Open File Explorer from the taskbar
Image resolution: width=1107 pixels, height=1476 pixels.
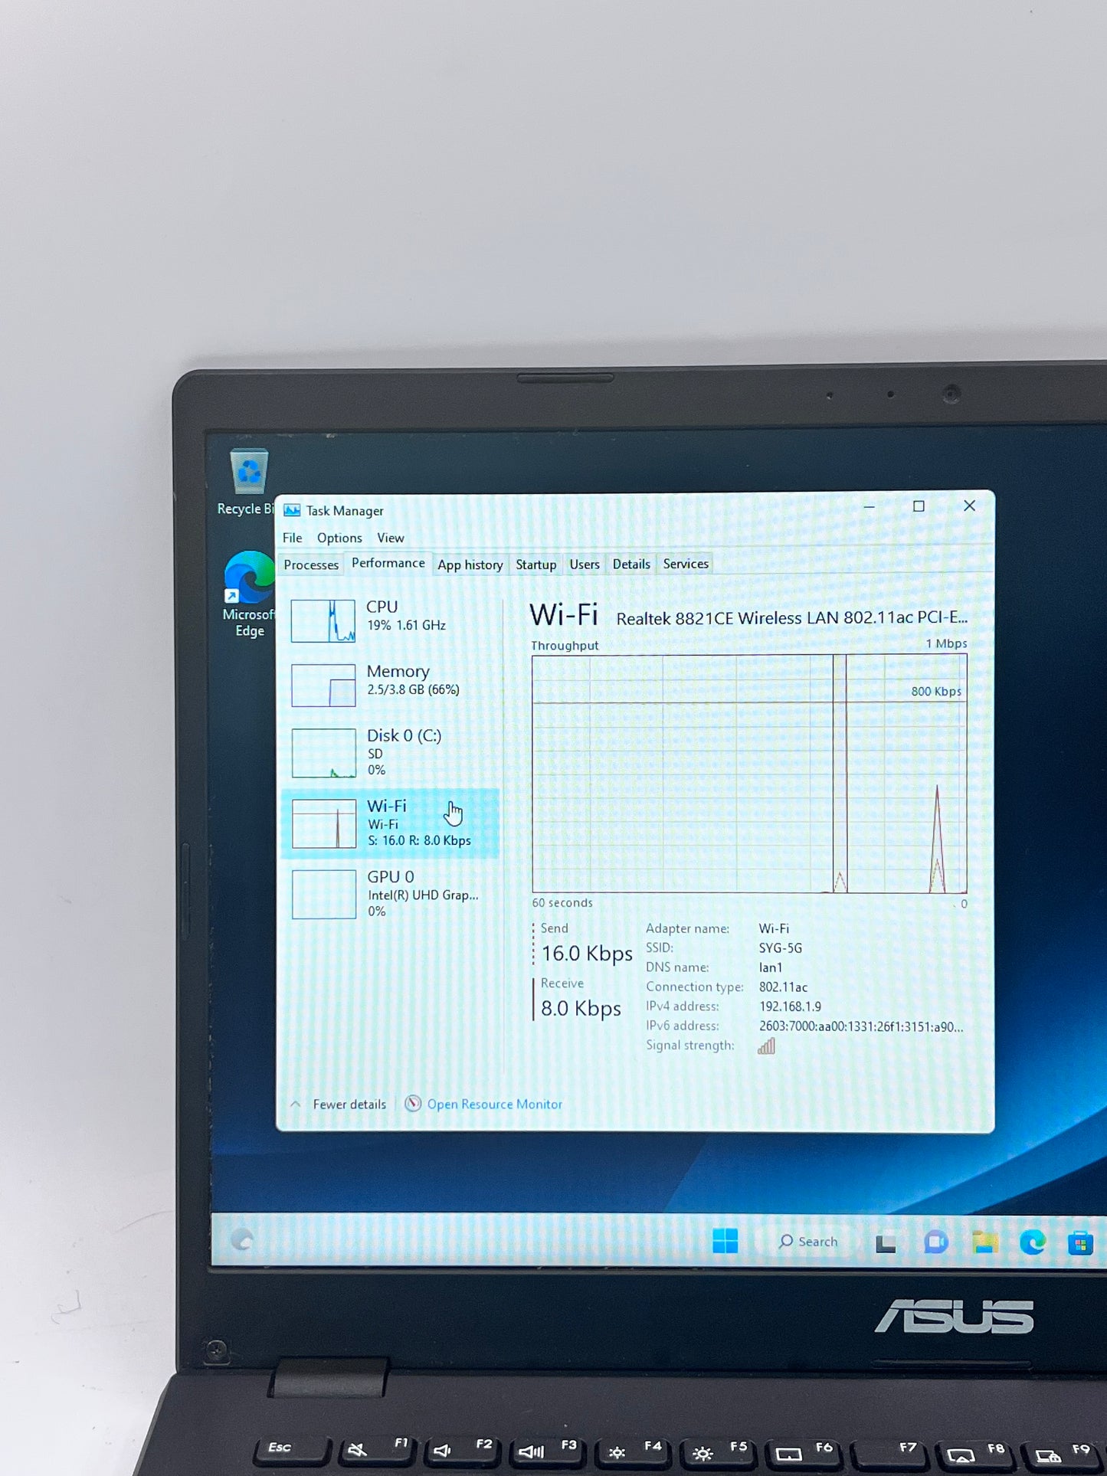(x=985, y=1242)
